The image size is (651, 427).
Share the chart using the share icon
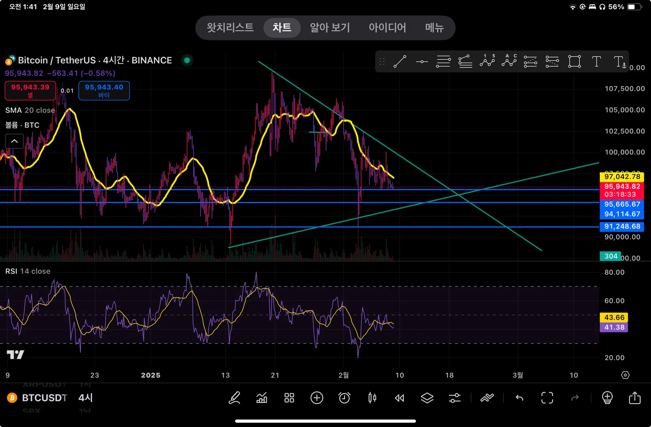(634, 398)
